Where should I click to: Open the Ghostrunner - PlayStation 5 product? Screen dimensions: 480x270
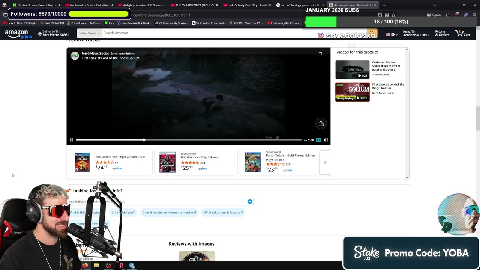[x=200, y=157]
